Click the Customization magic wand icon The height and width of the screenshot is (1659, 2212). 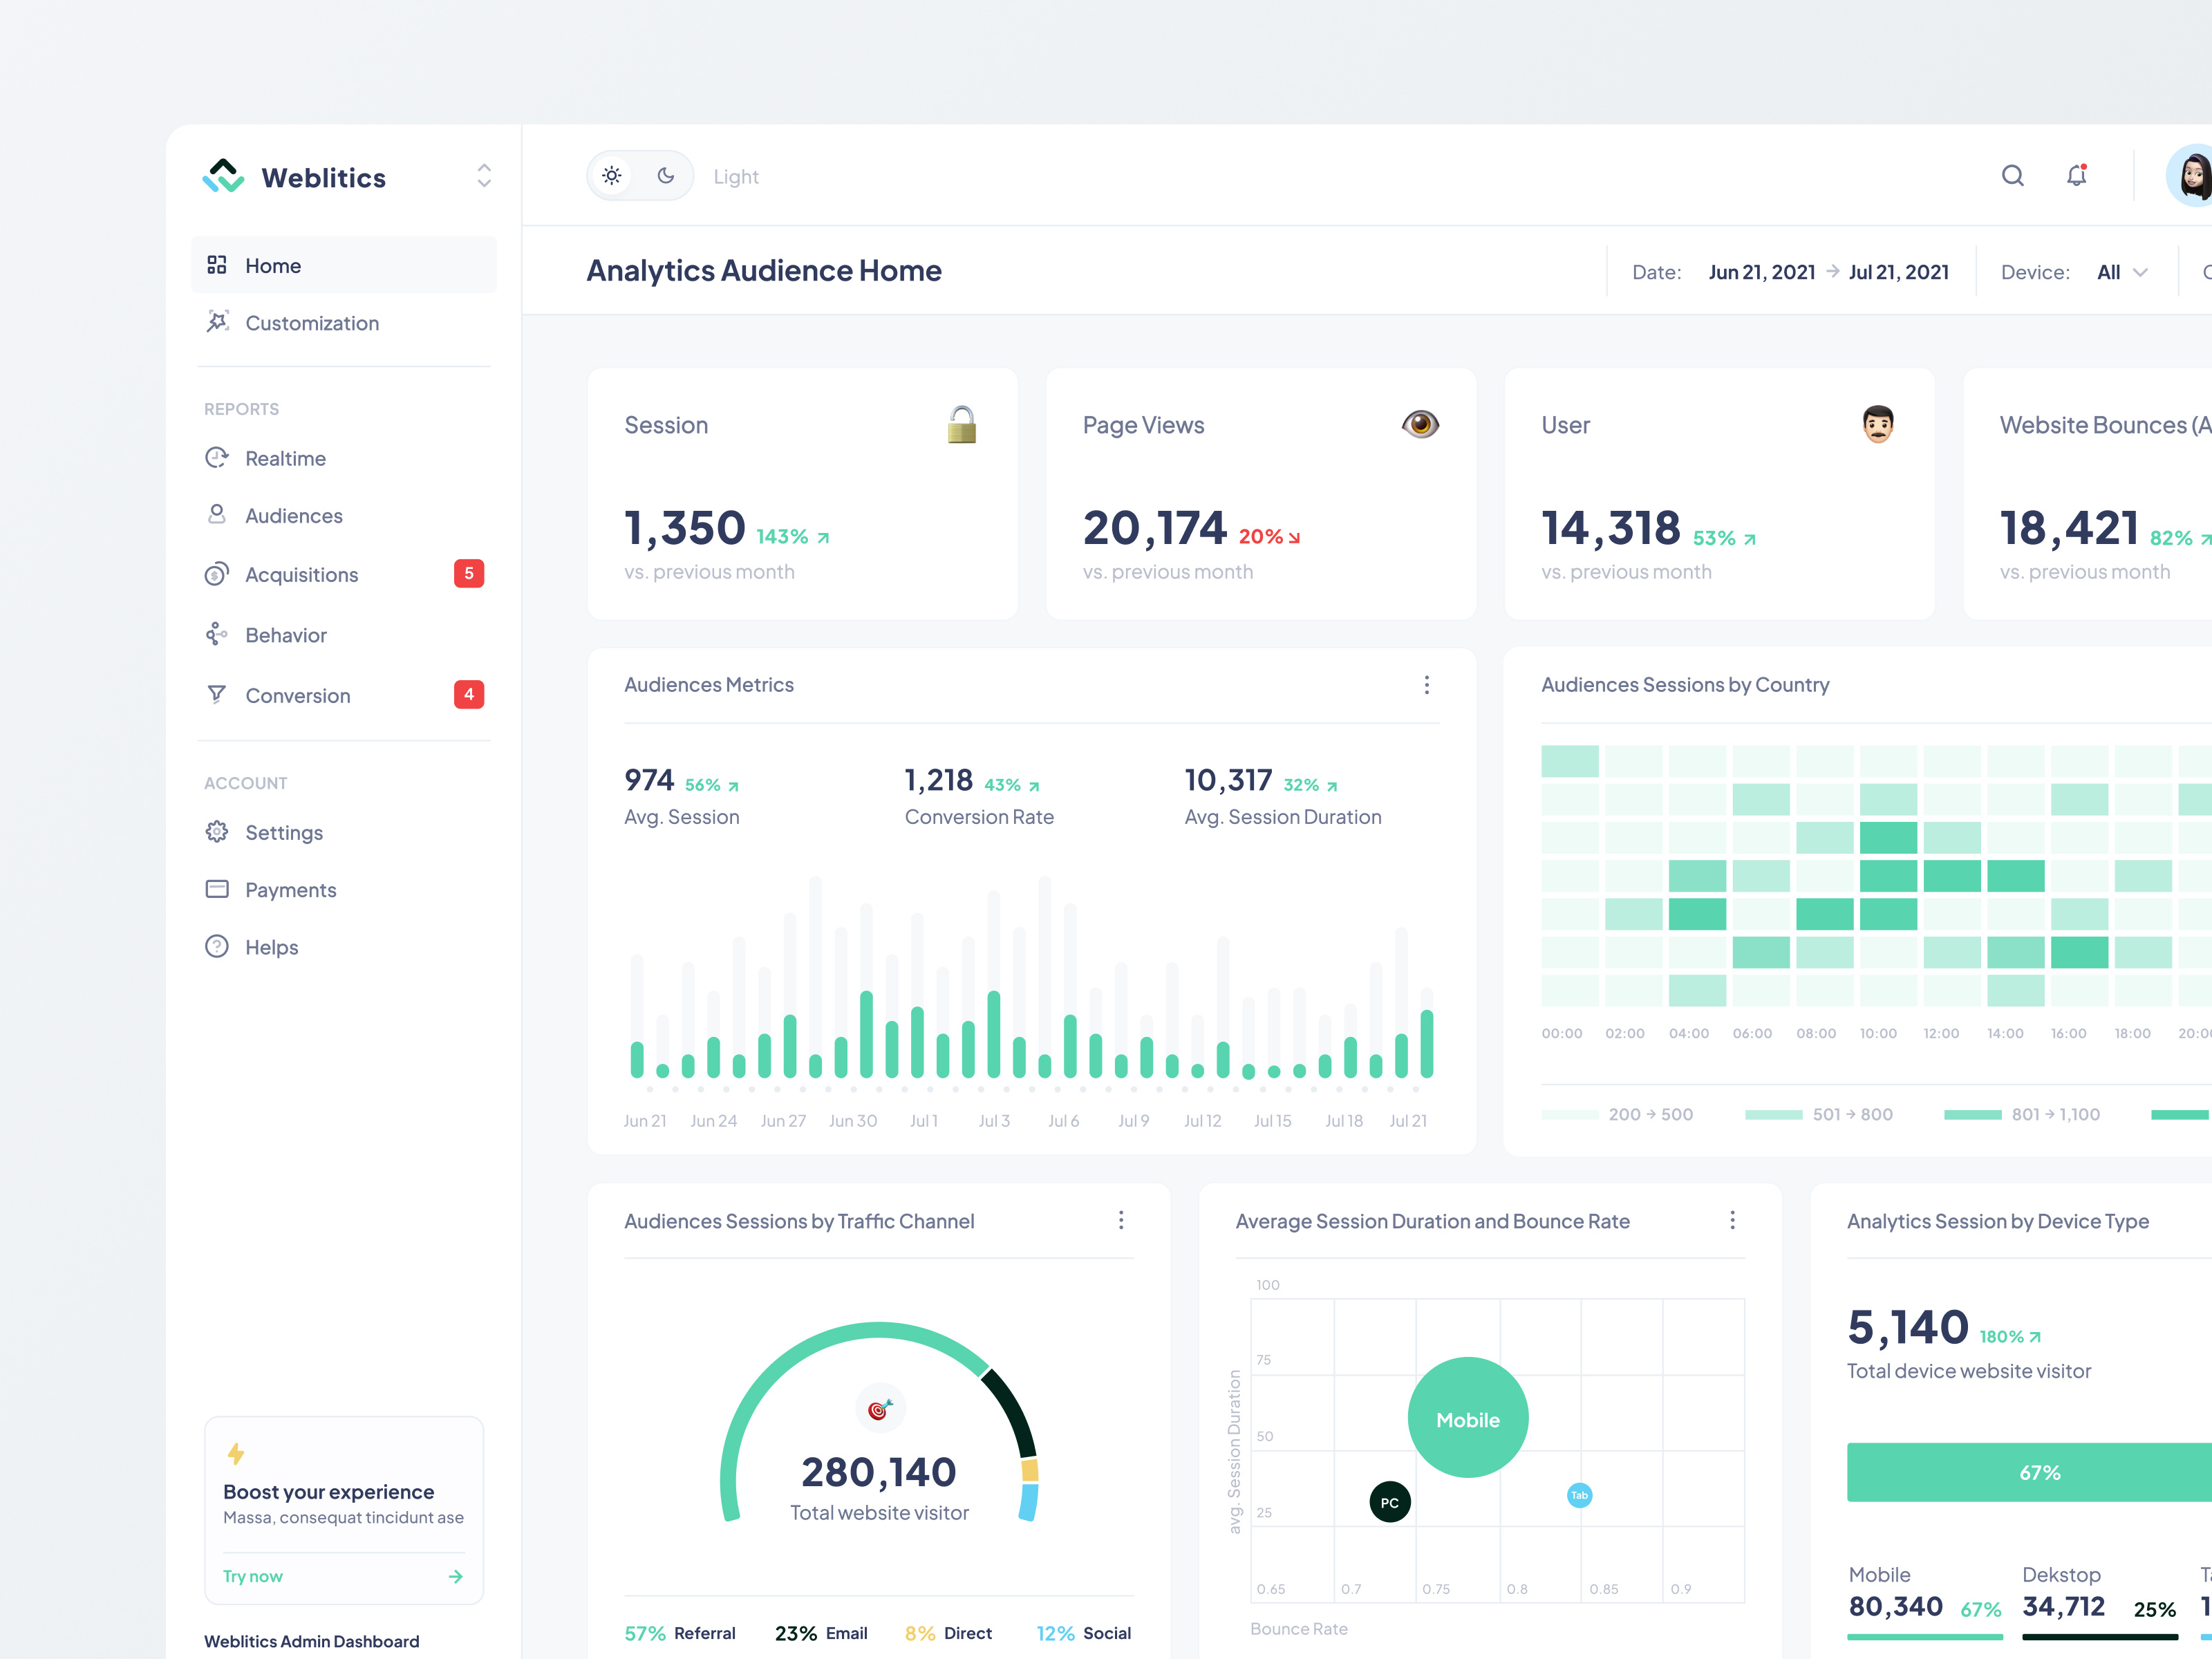pyautogui.click(x=217, y=322)
